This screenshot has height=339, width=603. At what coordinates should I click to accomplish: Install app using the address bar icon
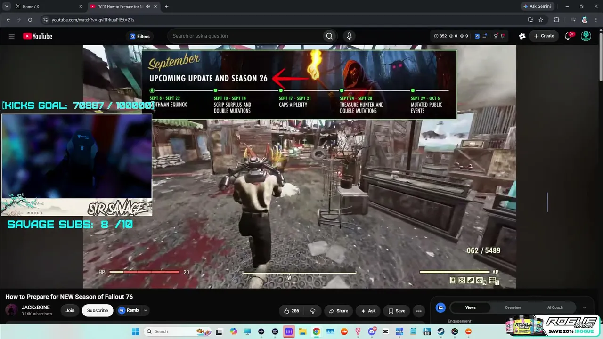tap(530, 20)
